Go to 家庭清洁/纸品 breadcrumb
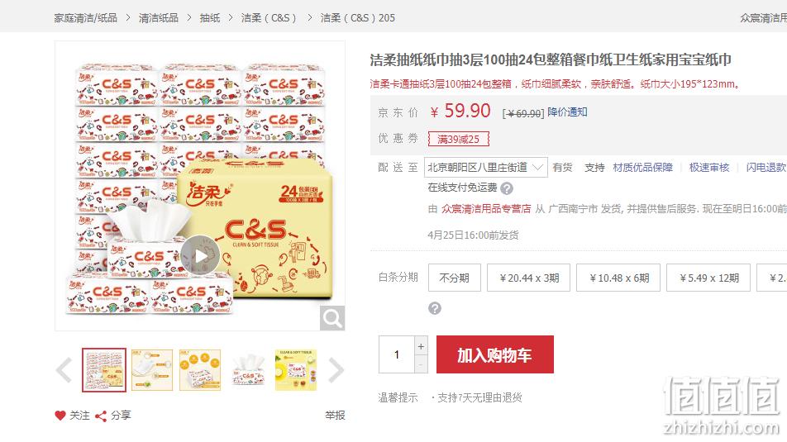The image size is (787, 442). (x=86, y=18)
